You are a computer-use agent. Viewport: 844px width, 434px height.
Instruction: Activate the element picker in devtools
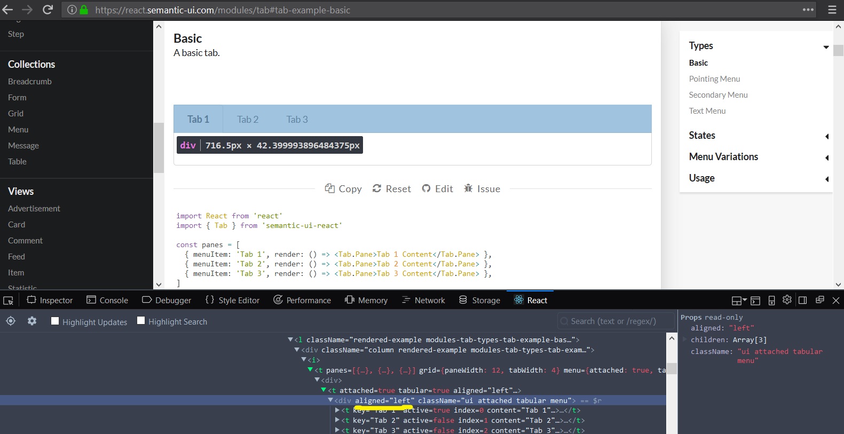(x=9, y=301)
